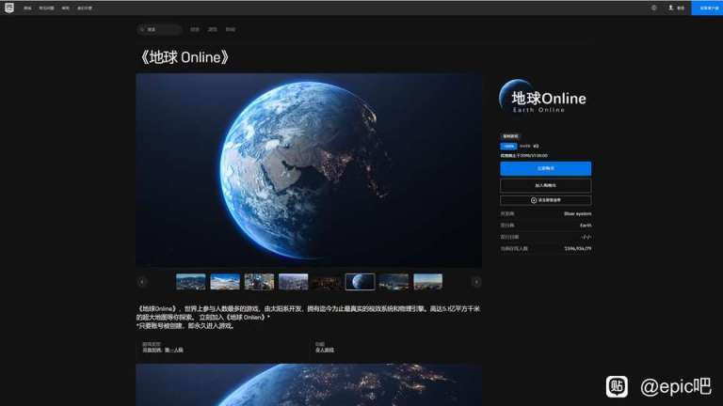Select the first tab right of search box
This screenshot has height=406, width=723.
point(195,29)
